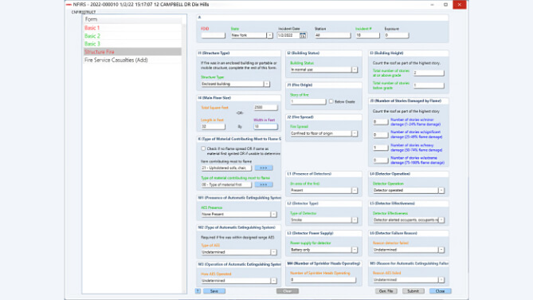
Task: Select Basic 1 in the form list
Action: [132, 28]
